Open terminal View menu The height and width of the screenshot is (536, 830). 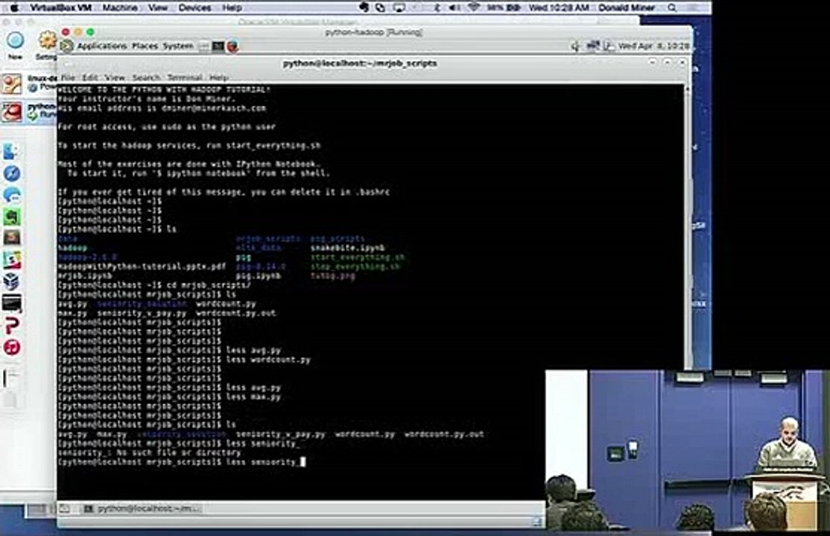click(114, 77)
